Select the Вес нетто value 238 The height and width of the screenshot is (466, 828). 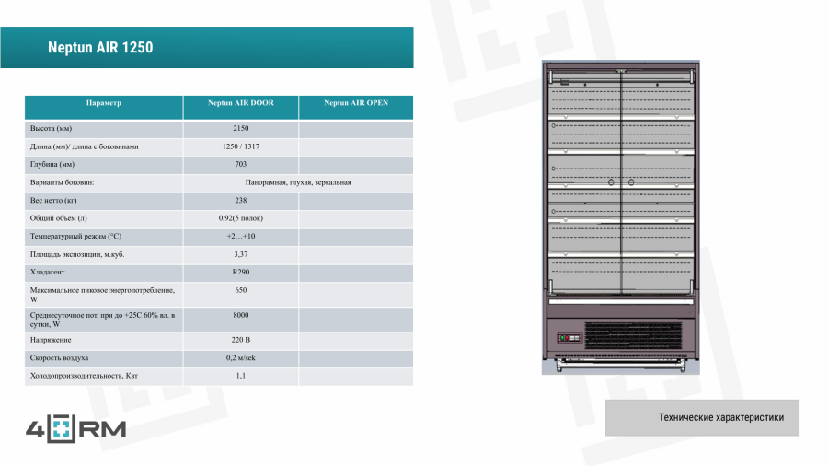240,200
